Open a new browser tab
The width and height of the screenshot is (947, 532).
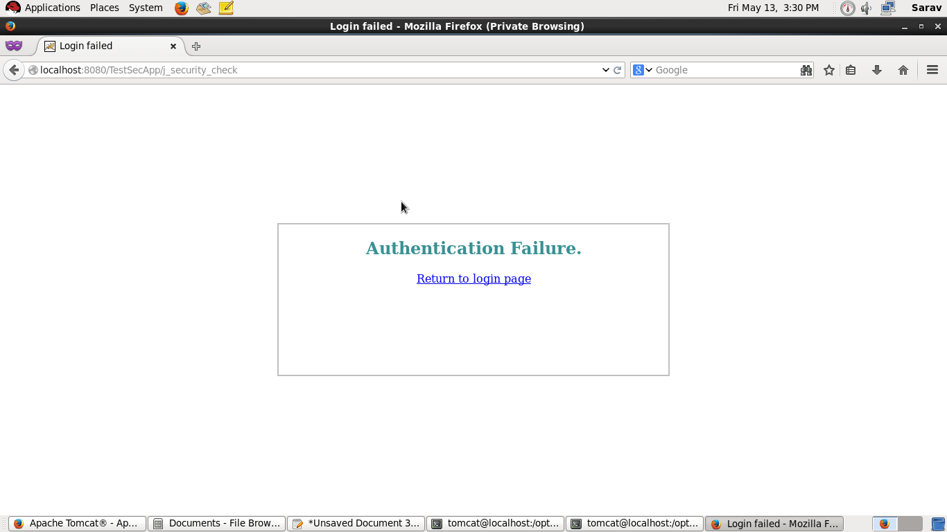tap(196, 46)
